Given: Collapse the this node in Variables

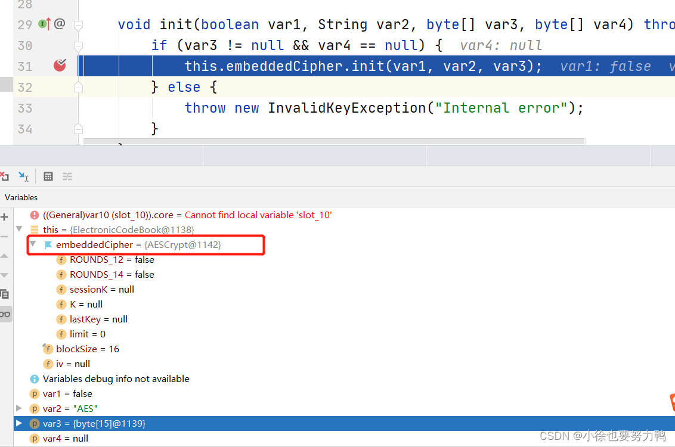Looking at the screenshot, I should [20, 229].
